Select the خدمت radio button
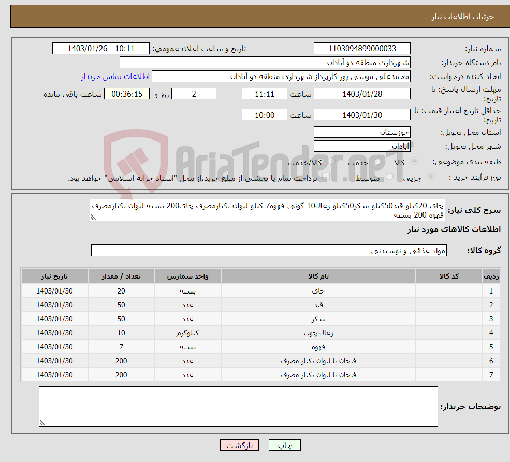Screen dimensions: 510x462 [377, 161]
